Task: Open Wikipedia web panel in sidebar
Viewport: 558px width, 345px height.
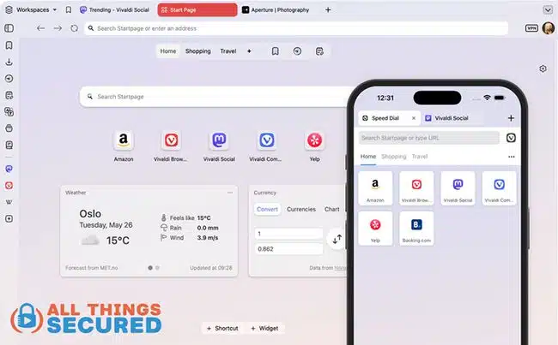Action: 9,202
